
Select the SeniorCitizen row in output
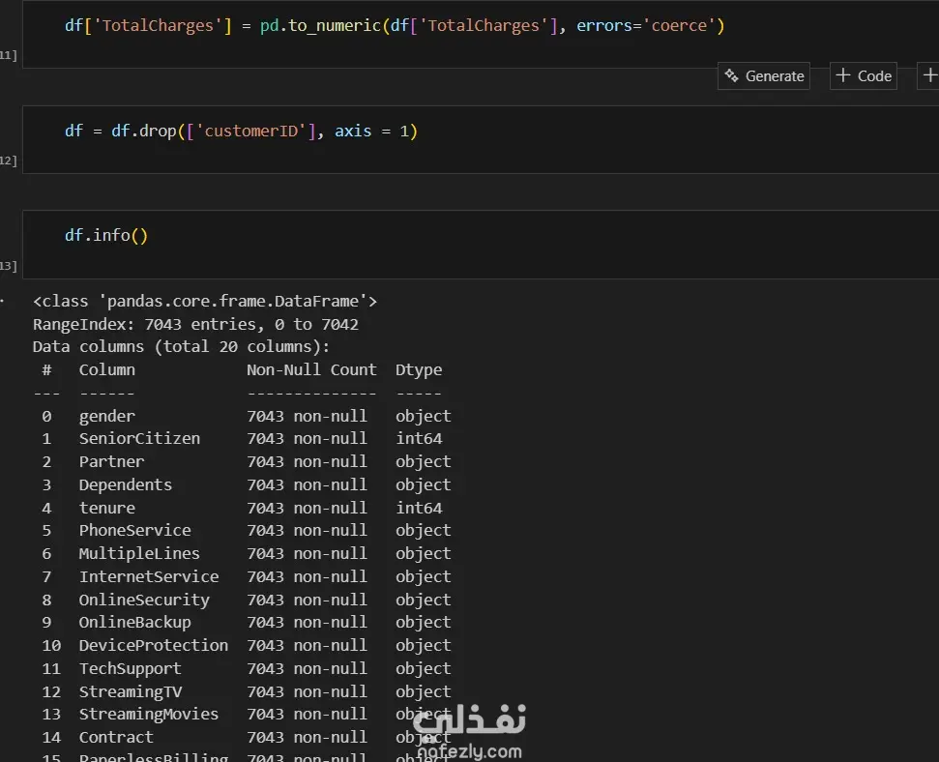point(139,439)
